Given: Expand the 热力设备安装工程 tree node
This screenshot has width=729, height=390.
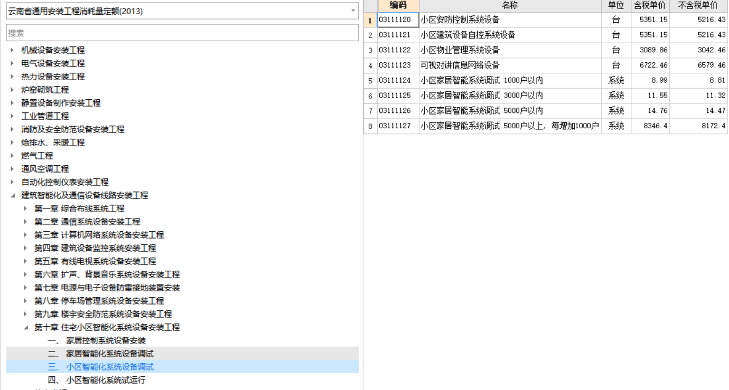Looking at the screenshot, I should click(x=12, y=77).
